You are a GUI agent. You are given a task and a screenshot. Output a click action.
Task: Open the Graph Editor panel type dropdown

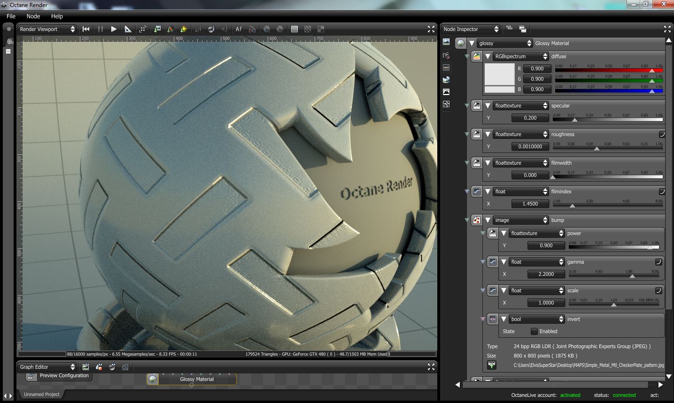47,367
